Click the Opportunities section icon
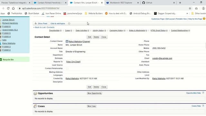This screenshot has height=116, width=206. [x=35, y=93]
